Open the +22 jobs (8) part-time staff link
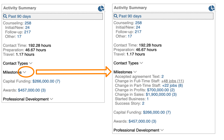 tap(172, 85)
